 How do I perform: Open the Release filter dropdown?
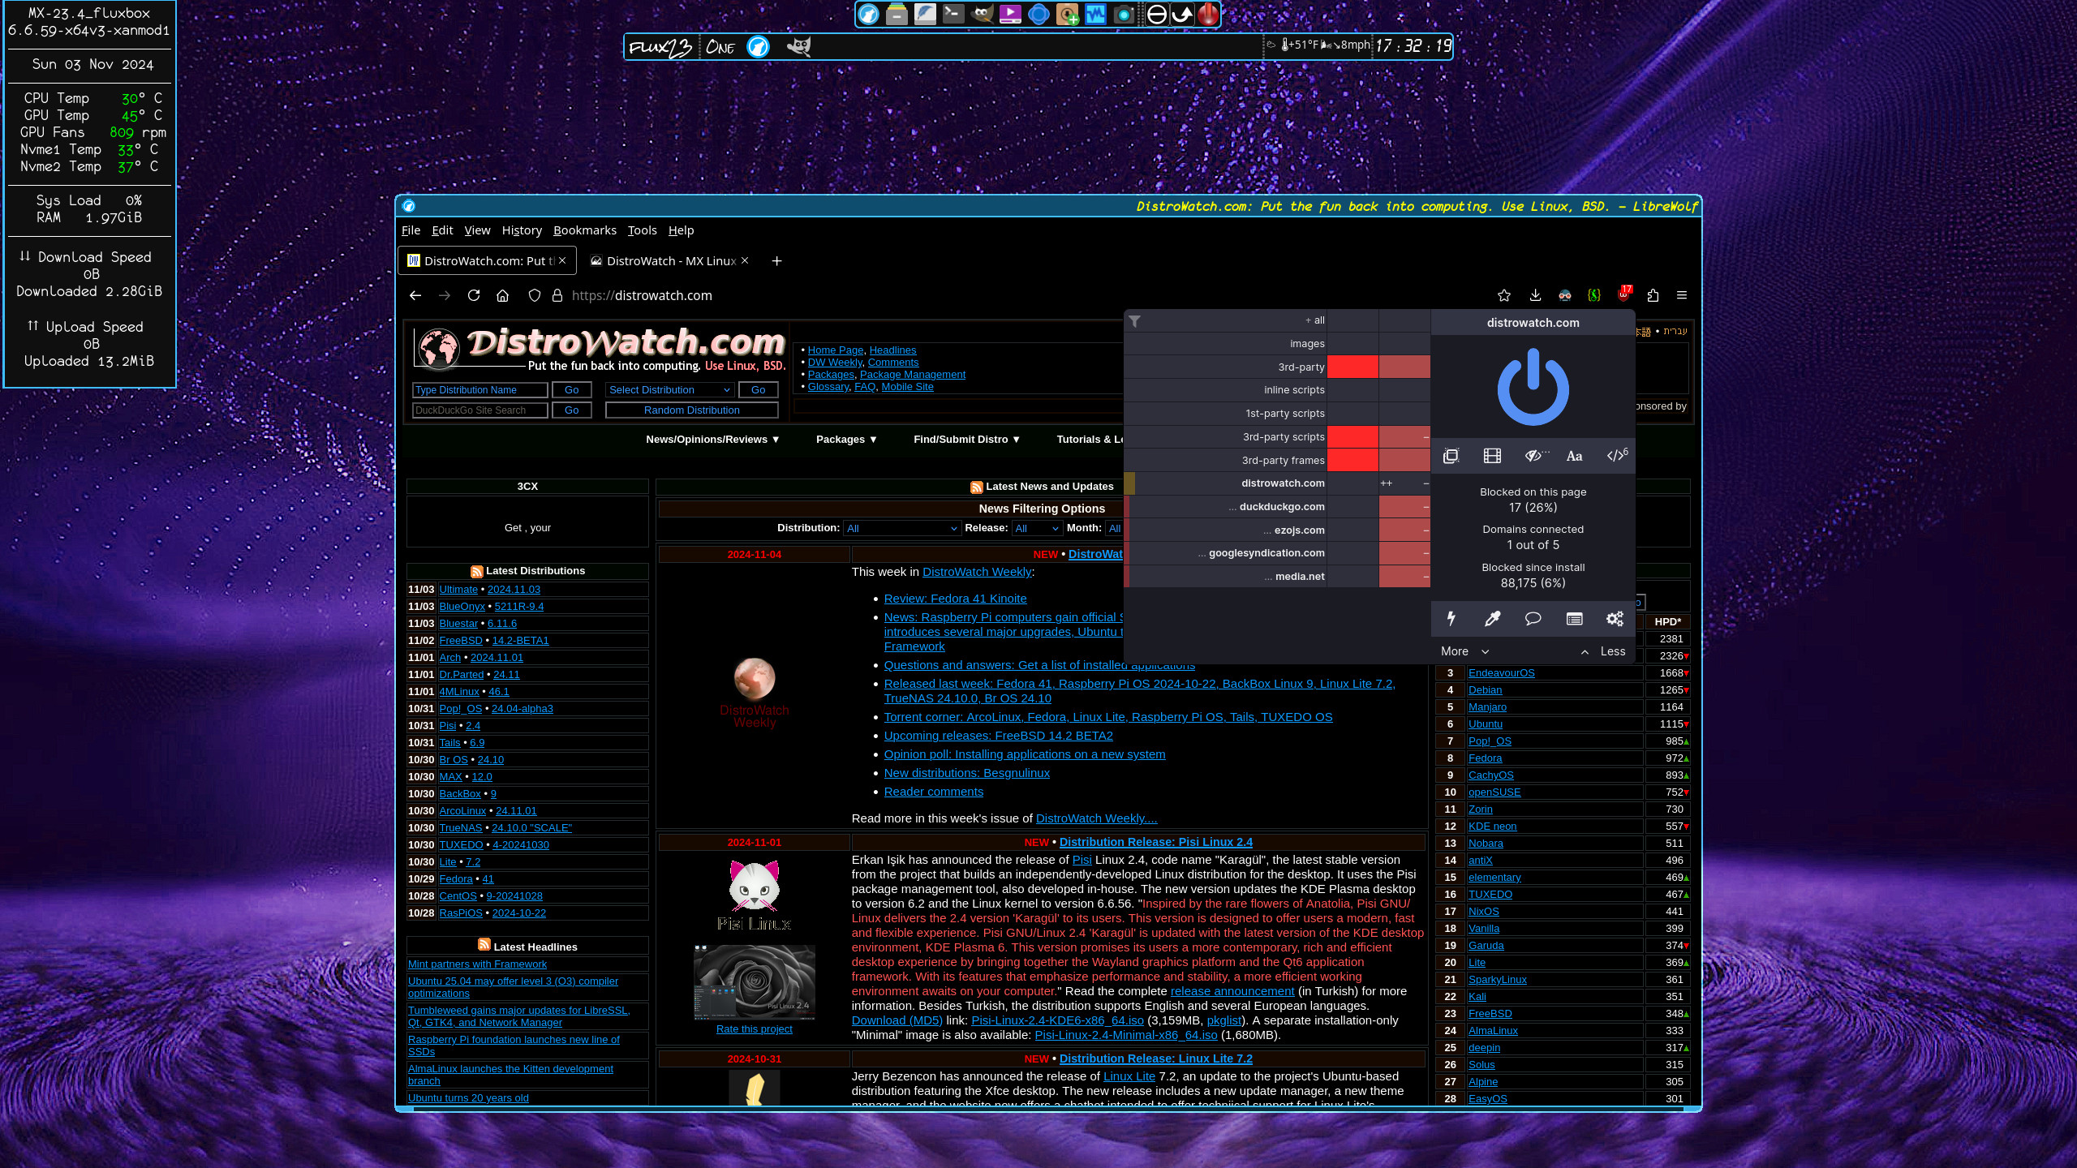tap(1036, 528)
